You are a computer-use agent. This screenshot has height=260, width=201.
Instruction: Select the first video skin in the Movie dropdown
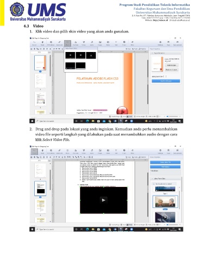70,55
